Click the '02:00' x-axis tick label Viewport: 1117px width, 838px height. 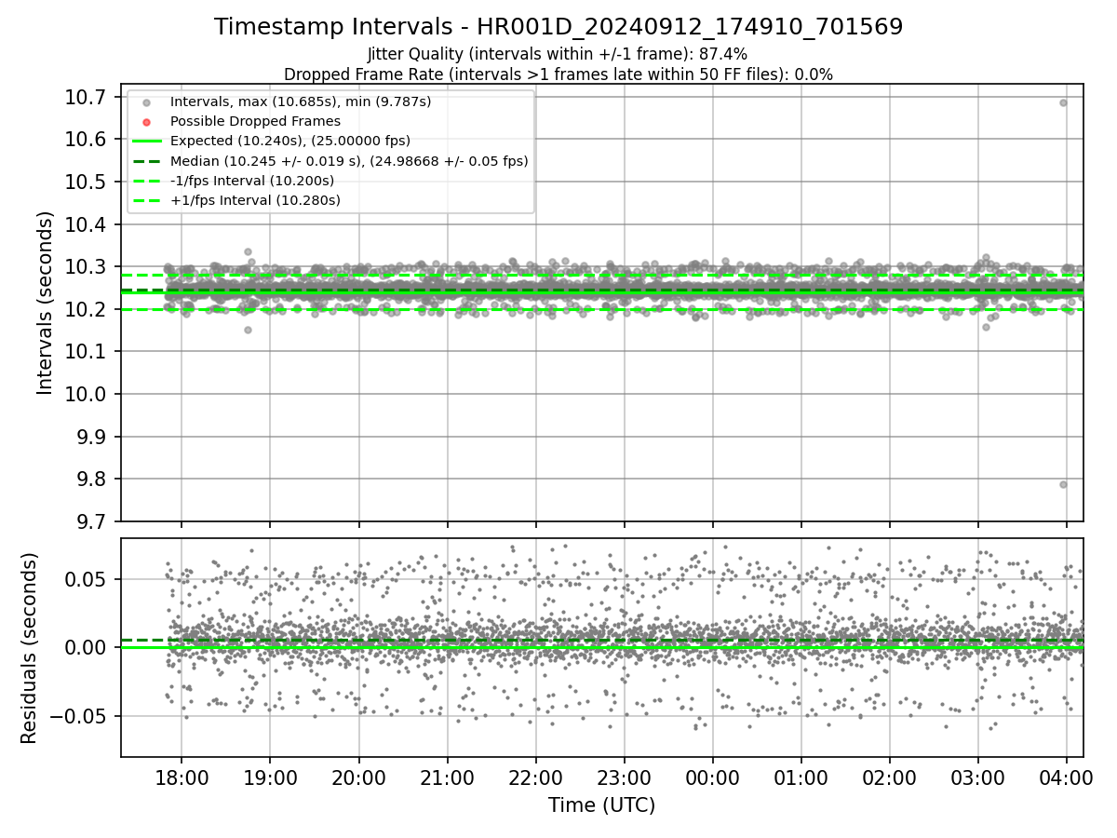890,777
